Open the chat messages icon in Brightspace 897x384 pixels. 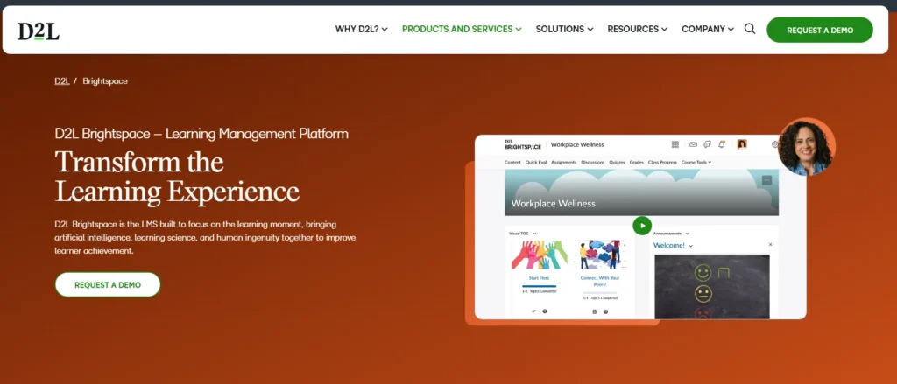[x=707, y=144]
